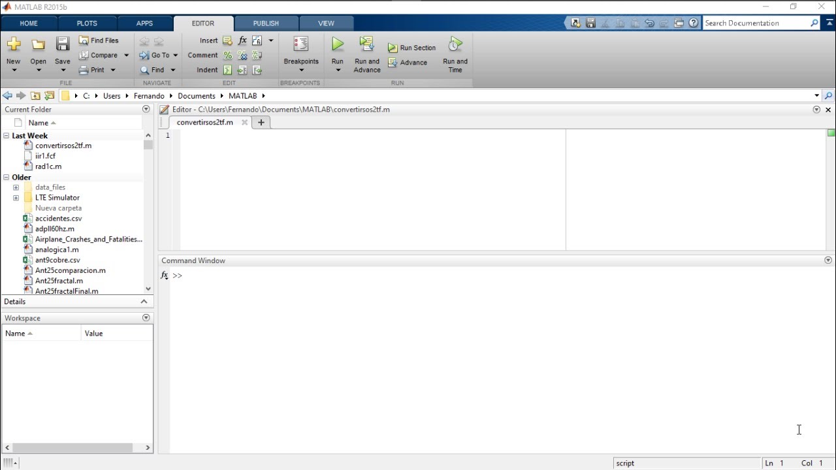The image size is (836, 470).
Task: Click the Compare button
Action: 99,55
